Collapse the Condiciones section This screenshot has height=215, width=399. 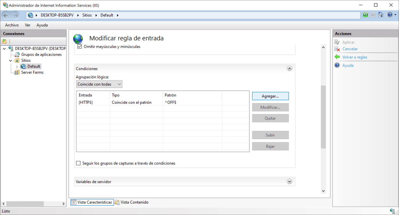coord(289,68)
